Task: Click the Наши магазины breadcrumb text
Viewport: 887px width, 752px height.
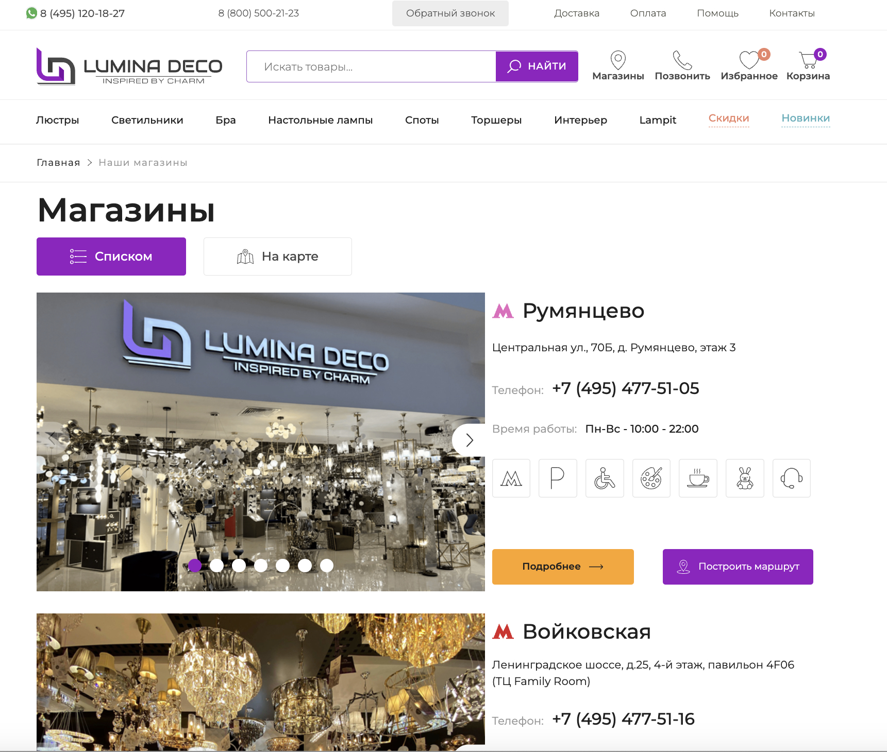Action: click(x=143, y=163)
